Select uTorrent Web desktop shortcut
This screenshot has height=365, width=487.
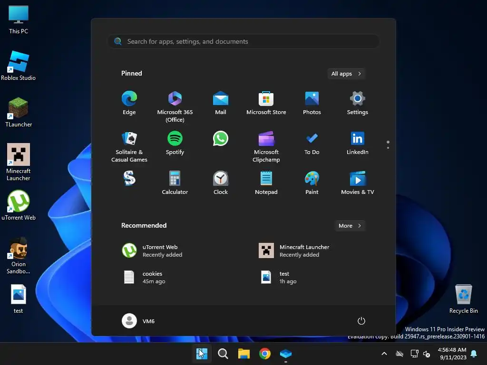(x=19, y=205)
